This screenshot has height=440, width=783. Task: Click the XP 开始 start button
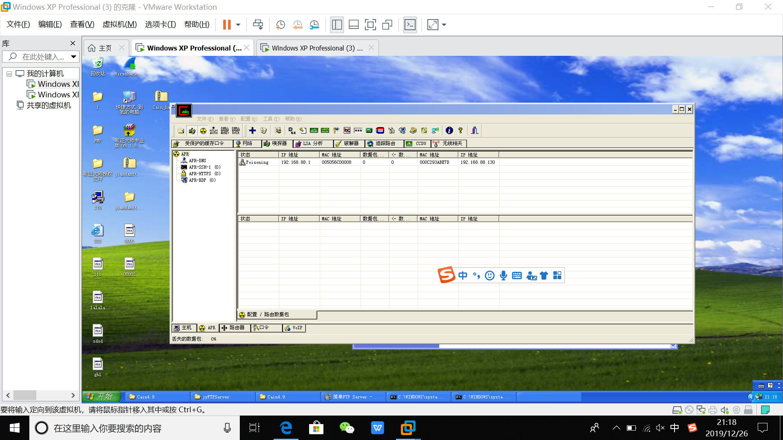point(101,396)
